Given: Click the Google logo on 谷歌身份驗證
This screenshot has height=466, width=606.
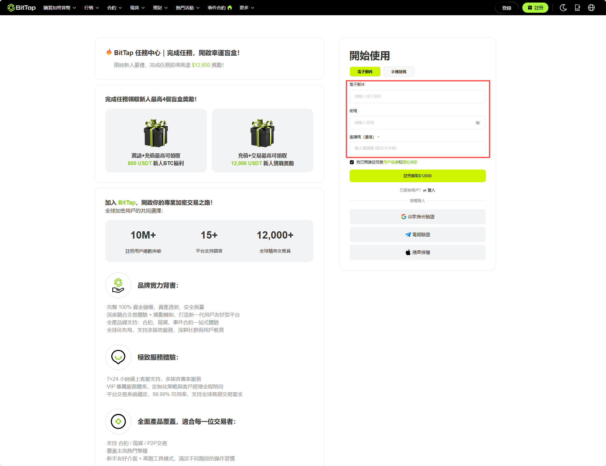Looking at the screenshot, I should (404, 217).
